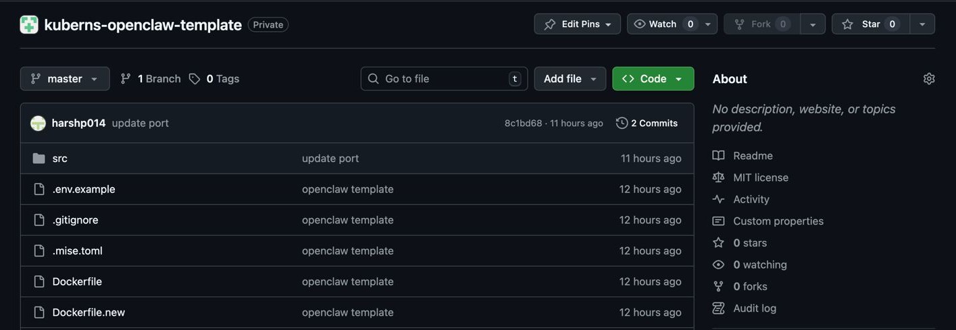Open the Watch notifications dropdown
This screenshot has width=956, height=330.
(x=672, y=24)
